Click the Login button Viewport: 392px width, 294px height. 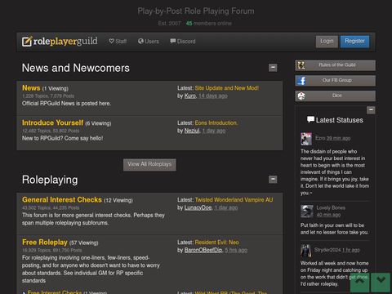(327, 42)
